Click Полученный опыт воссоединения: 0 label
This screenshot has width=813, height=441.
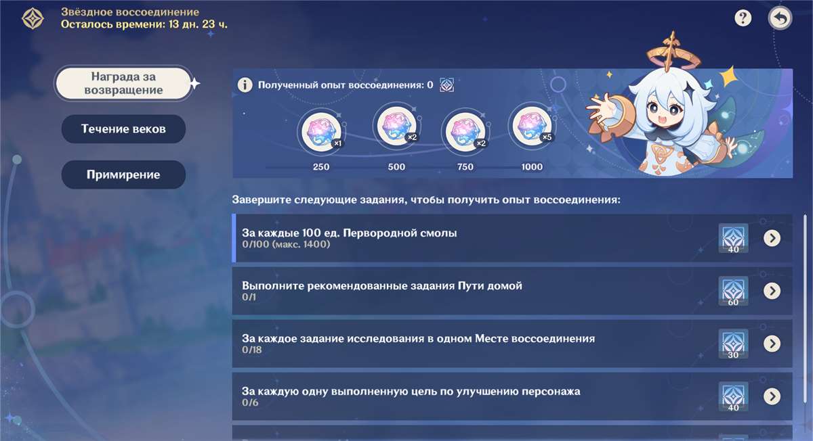point(346,85)
